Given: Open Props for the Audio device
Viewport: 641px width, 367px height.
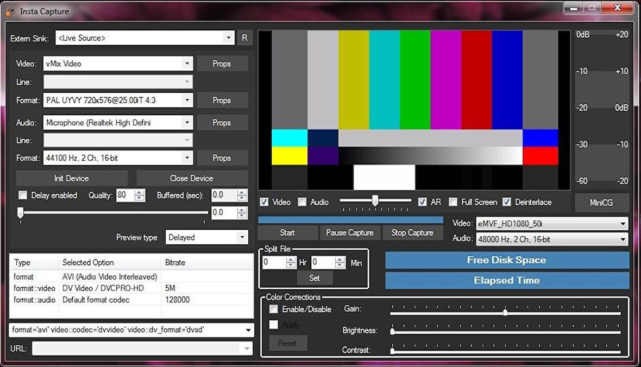Looking at the screenshot, I should pyautogui.click(x=222, y=123).
